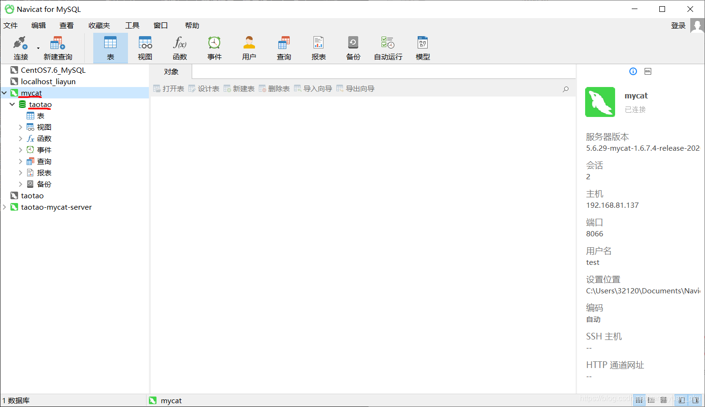Switch to list view in status bar

pyautogui.click(x=651, y=400)
